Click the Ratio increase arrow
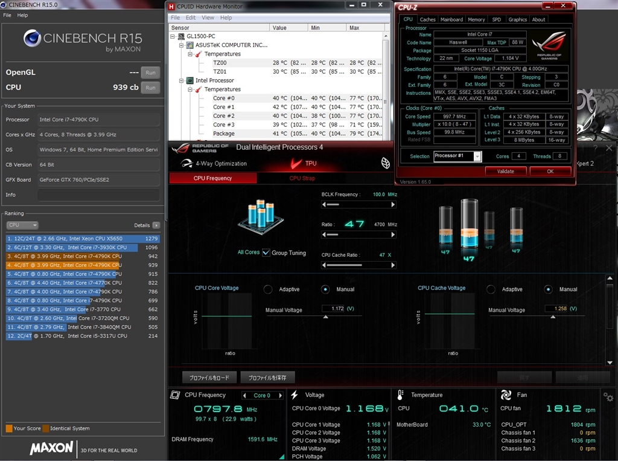Viewport: 618px width, 461px height. 393,234
